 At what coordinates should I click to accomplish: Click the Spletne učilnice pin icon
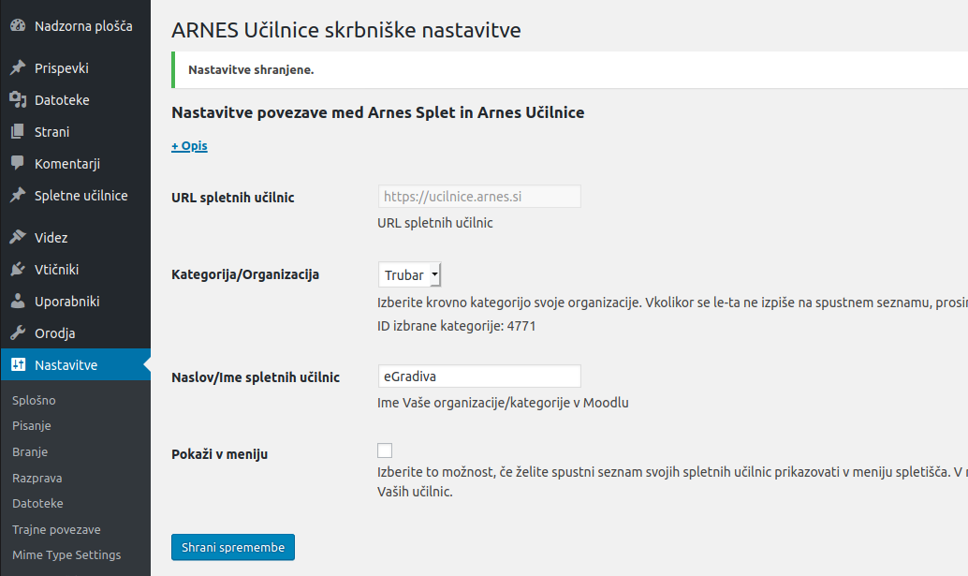pyautogui.click(x=18, y=195)
